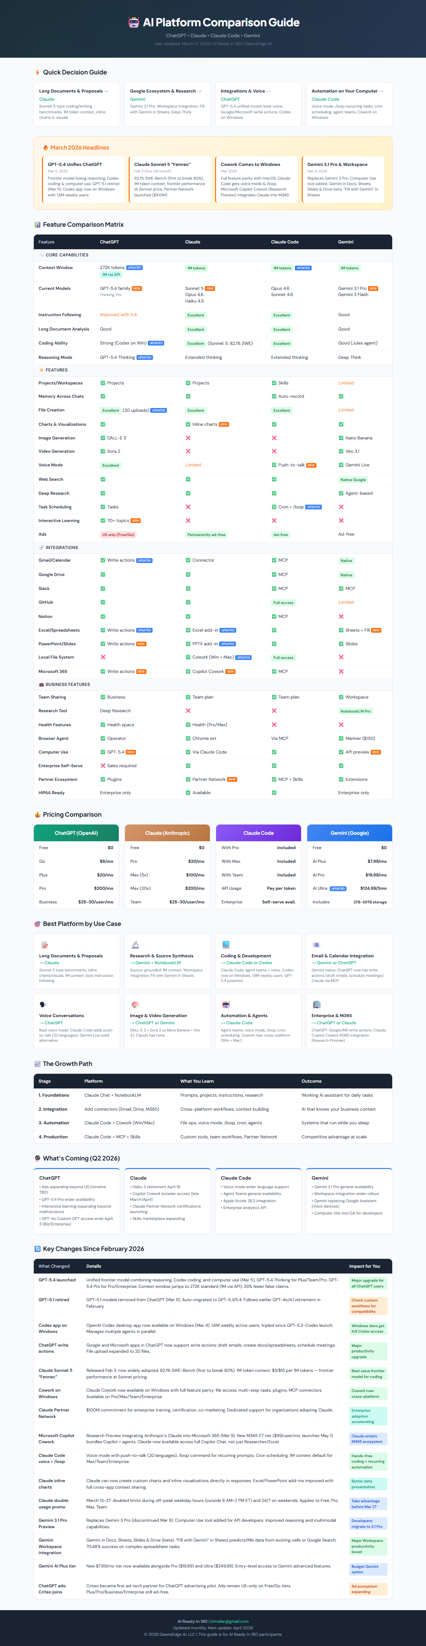Click the kimsiler@gmail.com email link in footer
This screenshot has width=426, height=1646.
coord(230,1621)
